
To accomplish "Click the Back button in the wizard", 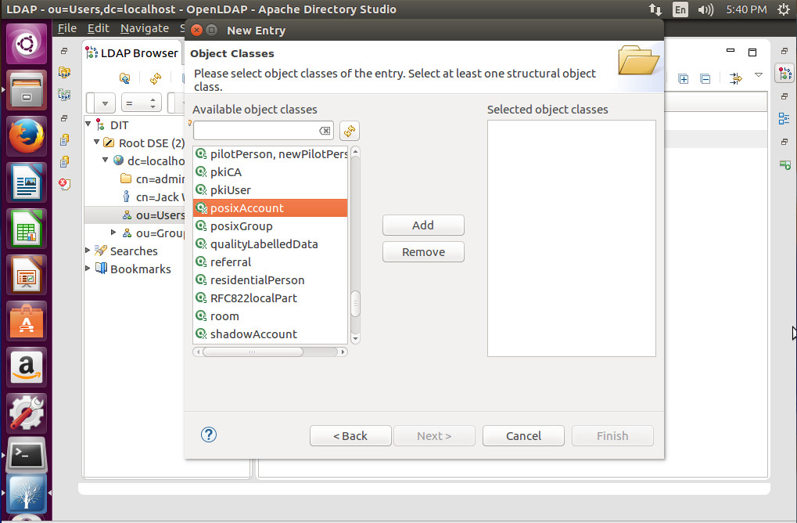I will [x=350, y=435].
